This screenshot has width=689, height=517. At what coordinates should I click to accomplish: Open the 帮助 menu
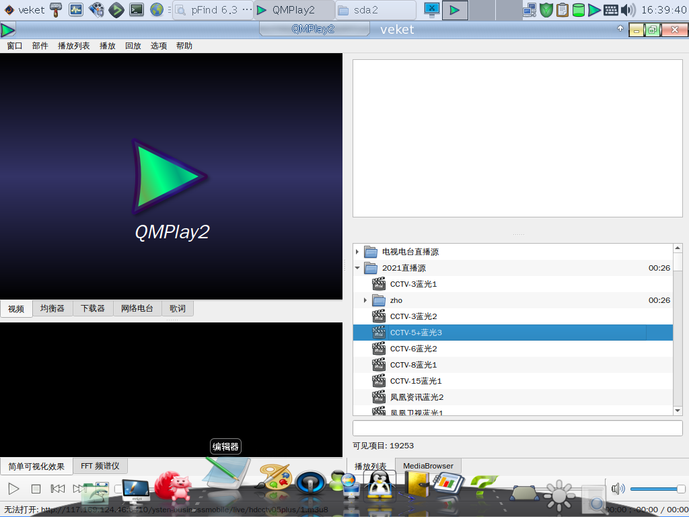pos(184,46)
